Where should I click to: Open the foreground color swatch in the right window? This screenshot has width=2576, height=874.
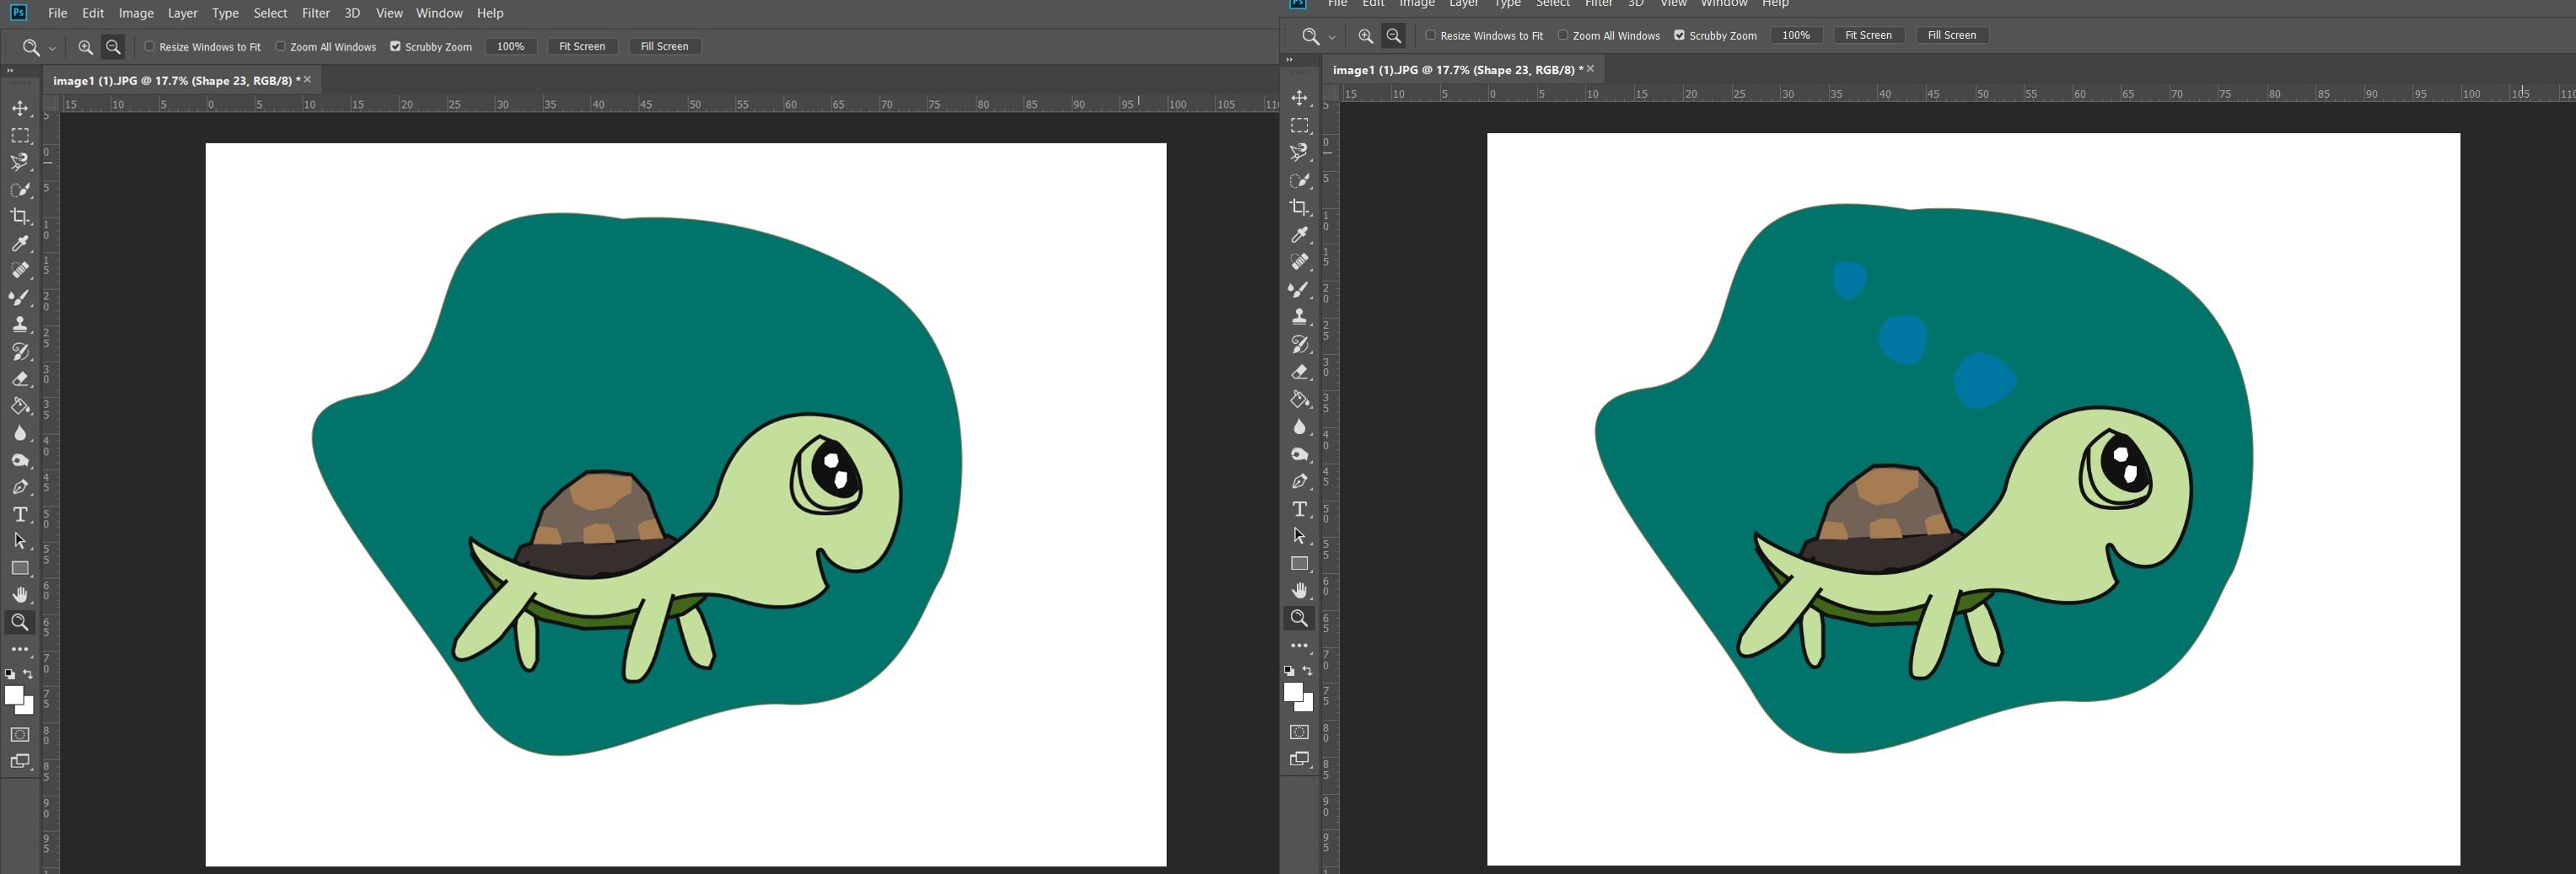click(1292, 692)
